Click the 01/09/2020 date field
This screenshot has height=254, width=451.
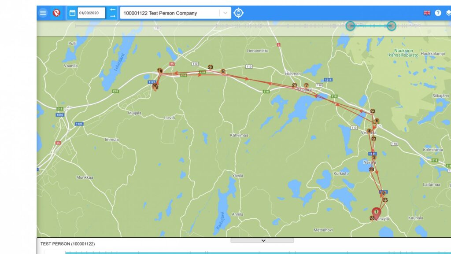[91, 13]
